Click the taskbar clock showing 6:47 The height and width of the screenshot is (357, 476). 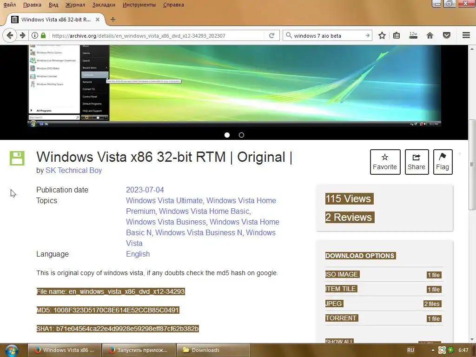(x=463, y=350)
